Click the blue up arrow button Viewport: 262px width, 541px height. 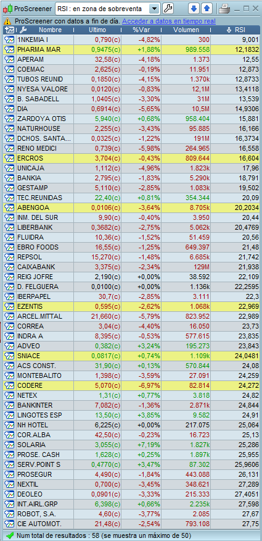(x=207, y=8)
